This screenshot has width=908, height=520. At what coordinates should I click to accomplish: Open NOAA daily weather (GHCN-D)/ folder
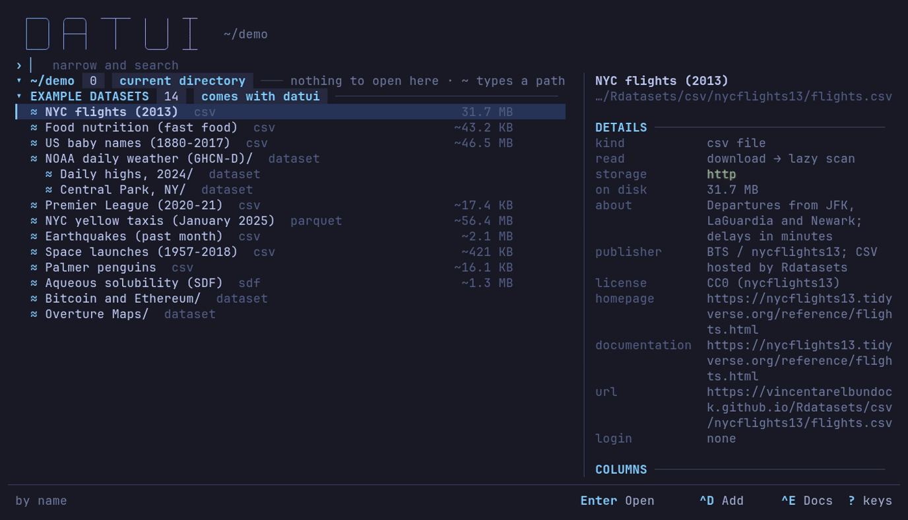tap(290, 158)
